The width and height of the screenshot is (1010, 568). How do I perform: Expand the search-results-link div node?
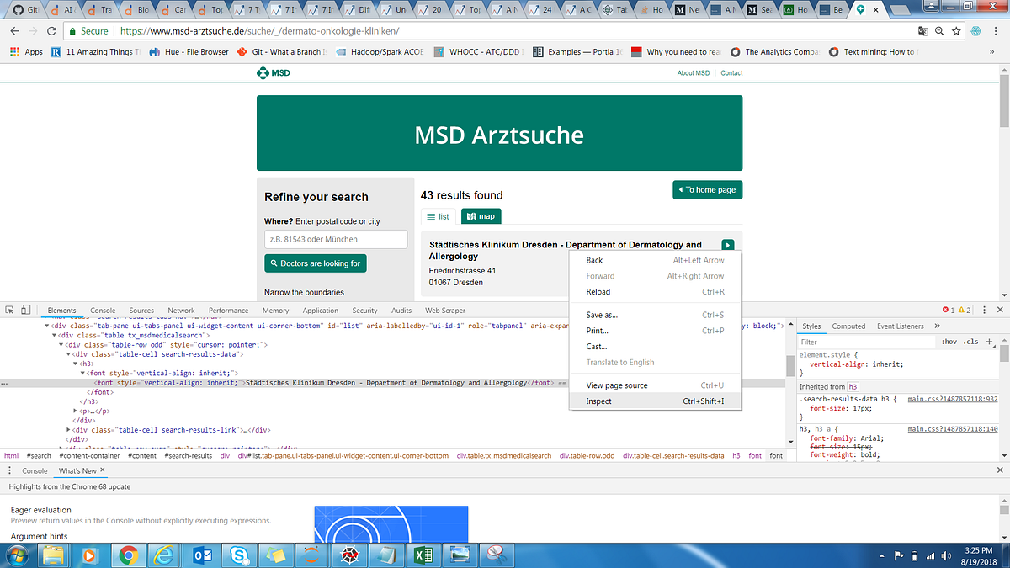tap(68, 429)
